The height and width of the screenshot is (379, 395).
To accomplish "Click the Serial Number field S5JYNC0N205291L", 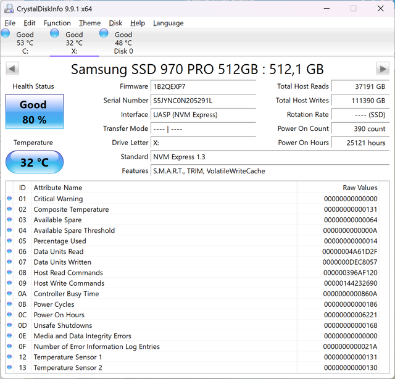I will [203, 101].
